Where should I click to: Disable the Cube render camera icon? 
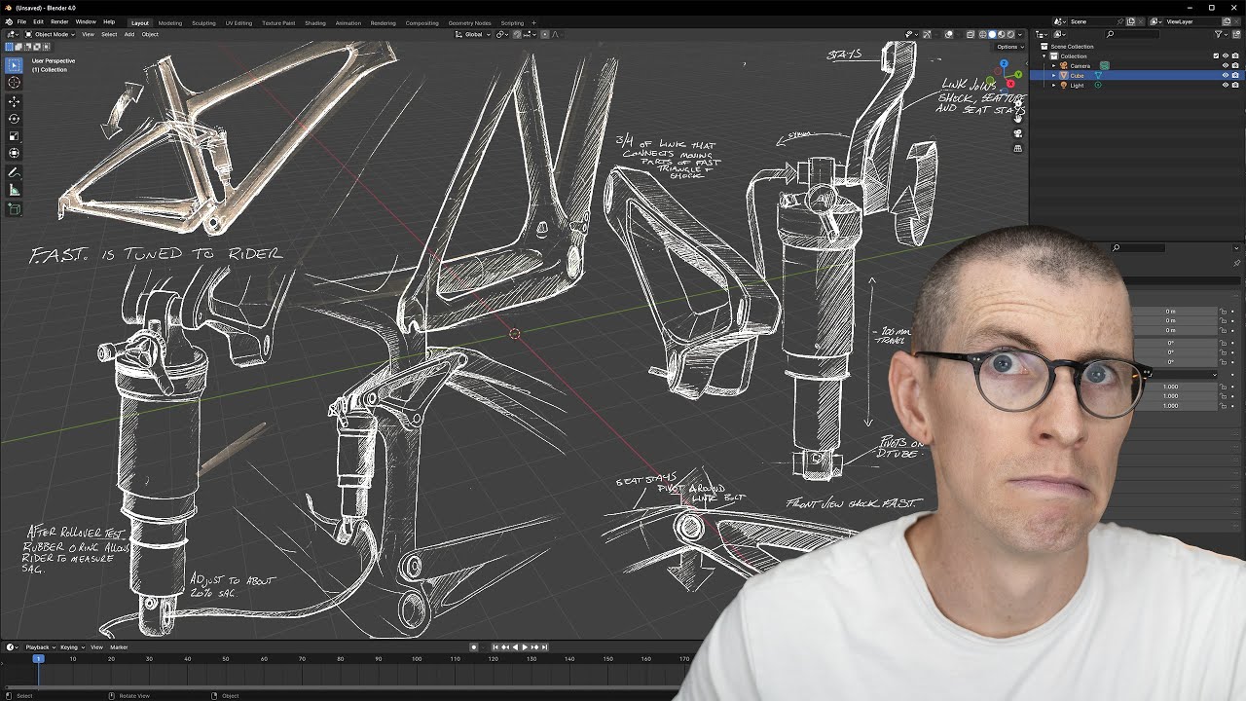click(x=1235, y=75)
